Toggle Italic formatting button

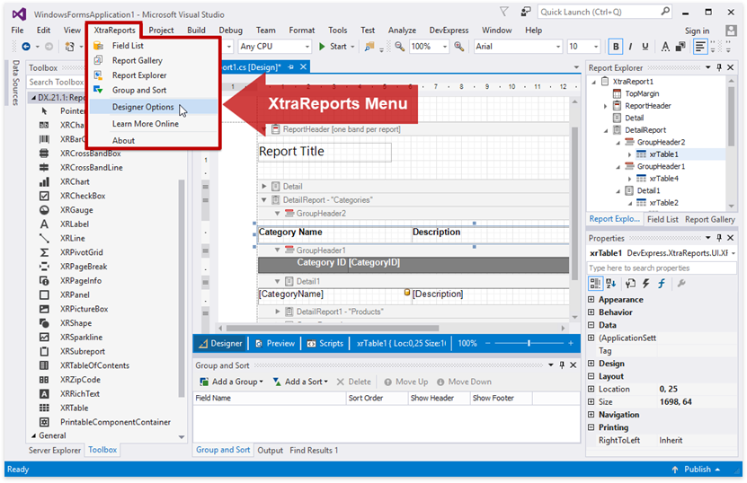[630, 46]
